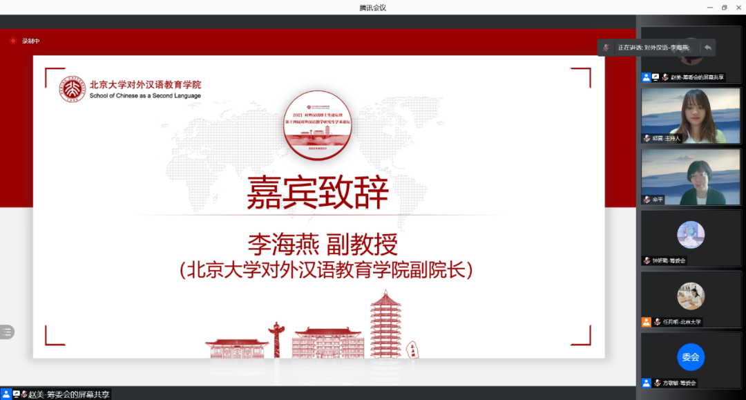Click 北京大学对外汉语教育学院副院长 subtitle text
The width and height of the screenshot is (746, 400).
coord(326,269)
